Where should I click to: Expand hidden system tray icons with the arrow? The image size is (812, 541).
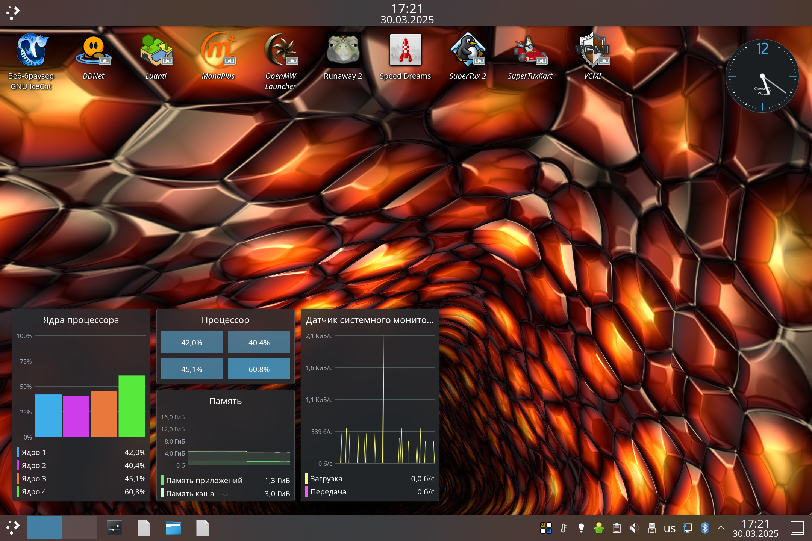pos(721,528)
